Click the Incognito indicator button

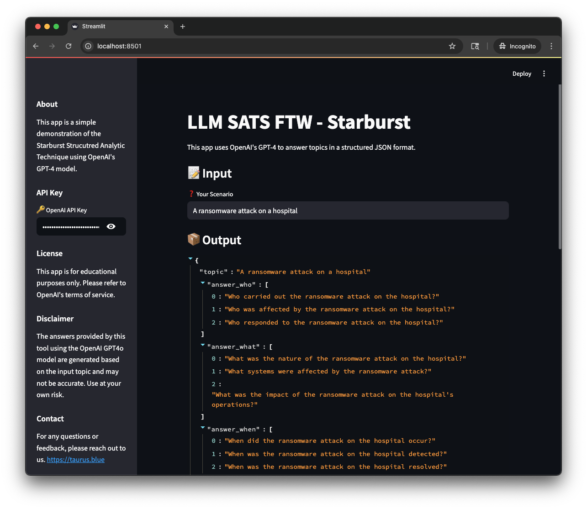coord(517,46)
